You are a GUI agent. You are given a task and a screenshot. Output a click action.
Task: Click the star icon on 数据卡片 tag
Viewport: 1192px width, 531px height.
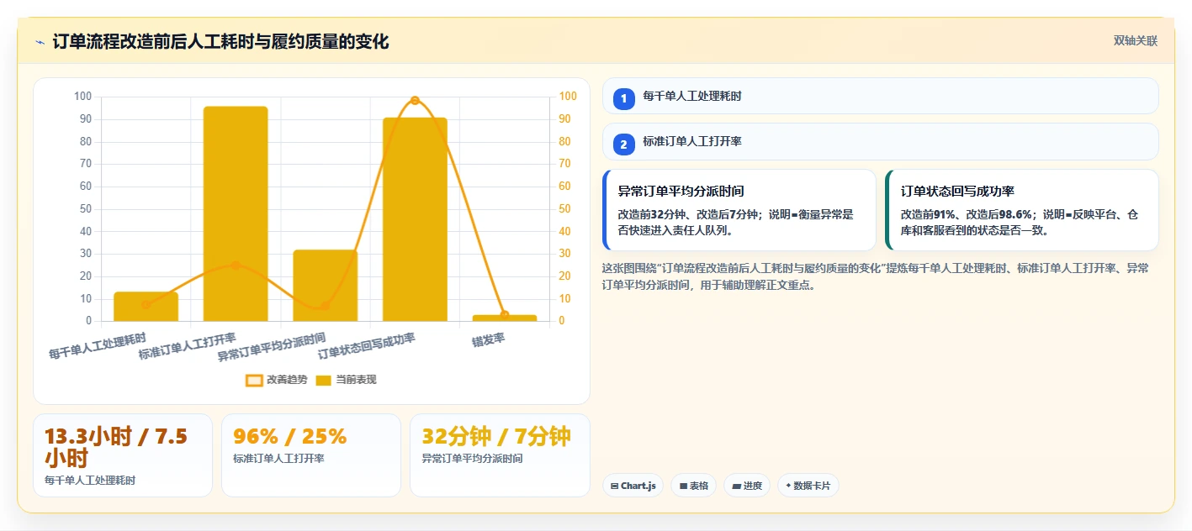[788, 486]
